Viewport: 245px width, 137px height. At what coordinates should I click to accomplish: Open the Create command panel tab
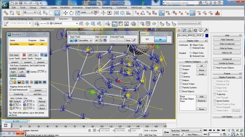click(x=179, y=30)
